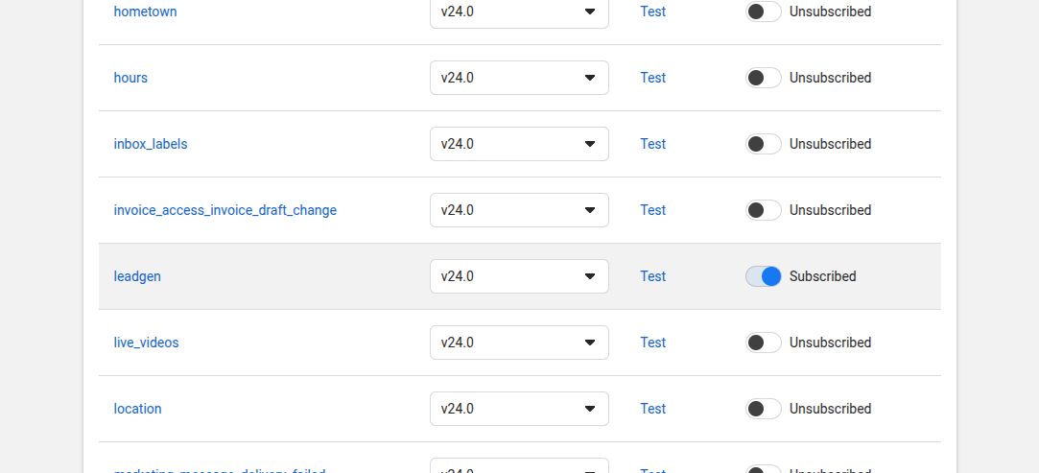Switch on live_videos subscription

point(763,343)
